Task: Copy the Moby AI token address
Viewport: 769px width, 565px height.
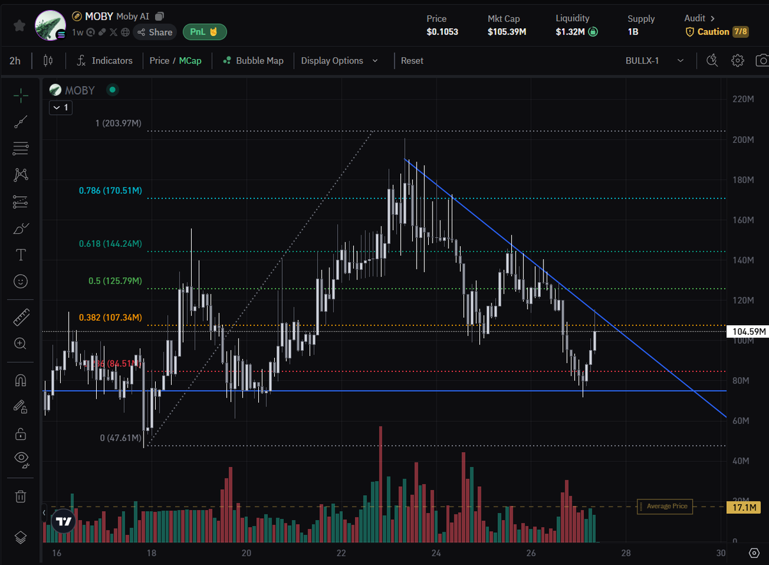Action: pyautogui.click(x=160, y=16)
